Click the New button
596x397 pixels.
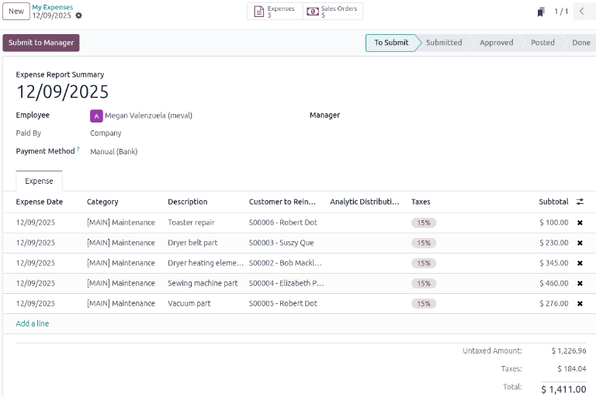pyautogui.click(x=16, y=12)
